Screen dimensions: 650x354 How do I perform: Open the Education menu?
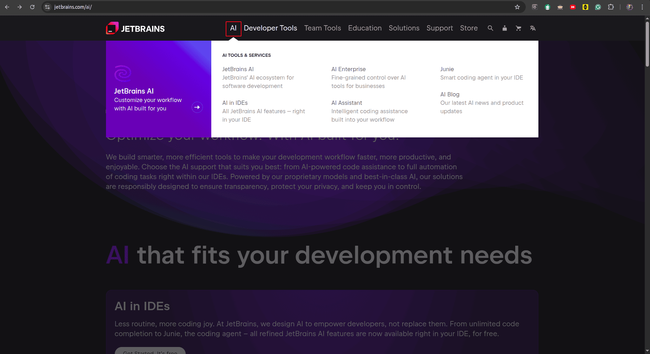point(365,28)
